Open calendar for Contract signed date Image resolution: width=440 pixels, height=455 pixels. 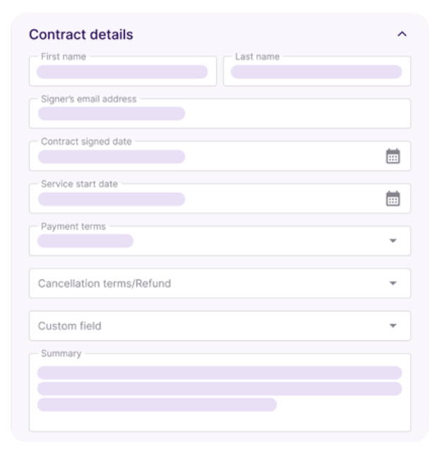click(393, 156)
